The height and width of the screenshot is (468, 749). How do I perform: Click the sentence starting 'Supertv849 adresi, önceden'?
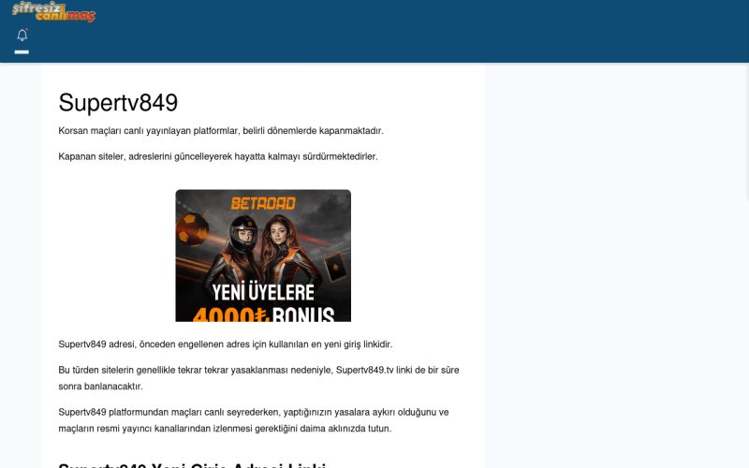click(226, 344)
